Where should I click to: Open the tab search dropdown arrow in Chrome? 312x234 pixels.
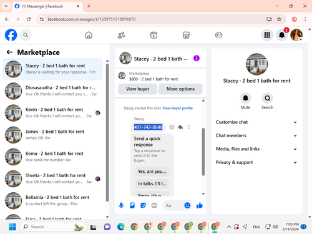pyautogui.click(x=6, y=6)
